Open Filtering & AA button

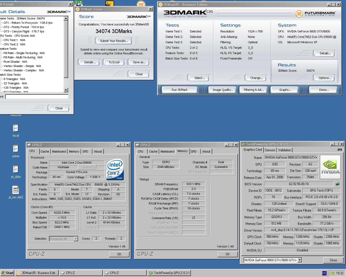254,90
